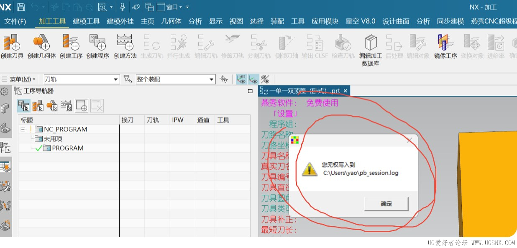Switch to the 几何体 ribbon tab
517x248 pixels.
(171, 21)
